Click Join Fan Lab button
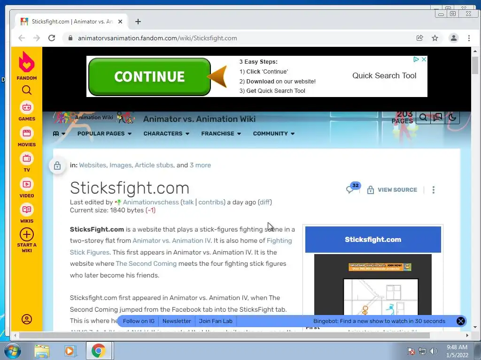 point(216,321)
